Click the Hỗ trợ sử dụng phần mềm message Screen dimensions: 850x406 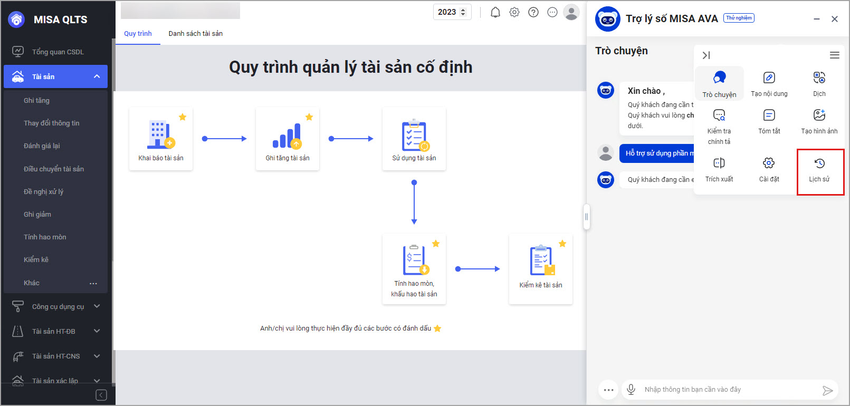(657, 153)
